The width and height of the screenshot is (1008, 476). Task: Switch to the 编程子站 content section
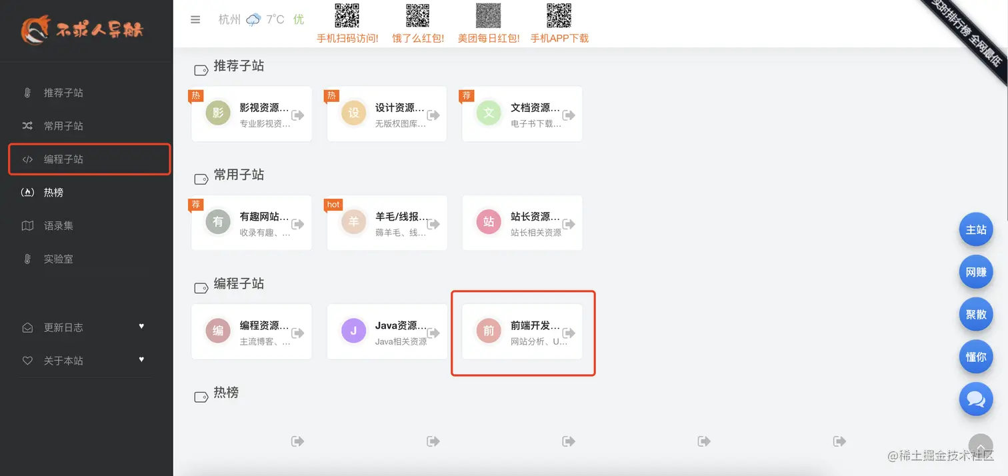click(238, 283)
